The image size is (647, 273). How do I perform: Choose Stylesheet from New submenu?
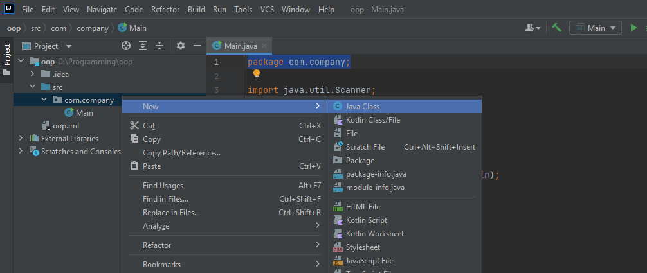pos(403,247)
